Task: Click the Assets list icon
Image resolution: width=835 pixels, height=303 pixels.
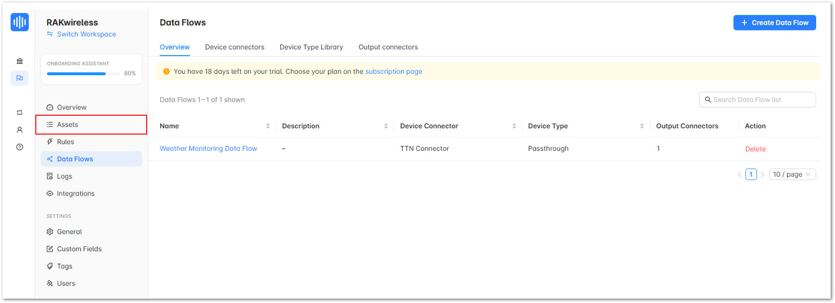Action: point(50,124)
